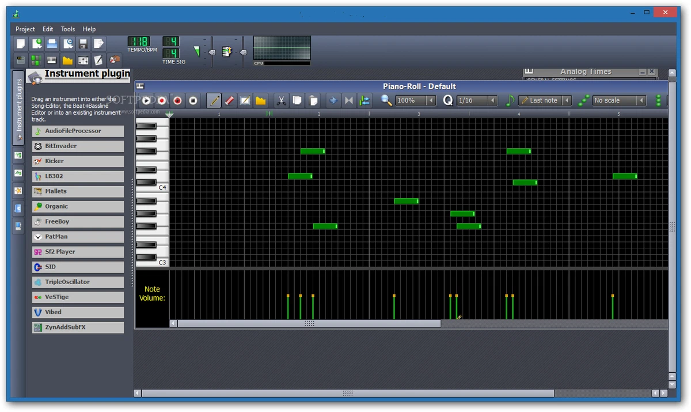691x412 pixels.
Task: Select the Draw mode pencil tool
Action: (214, 100)
